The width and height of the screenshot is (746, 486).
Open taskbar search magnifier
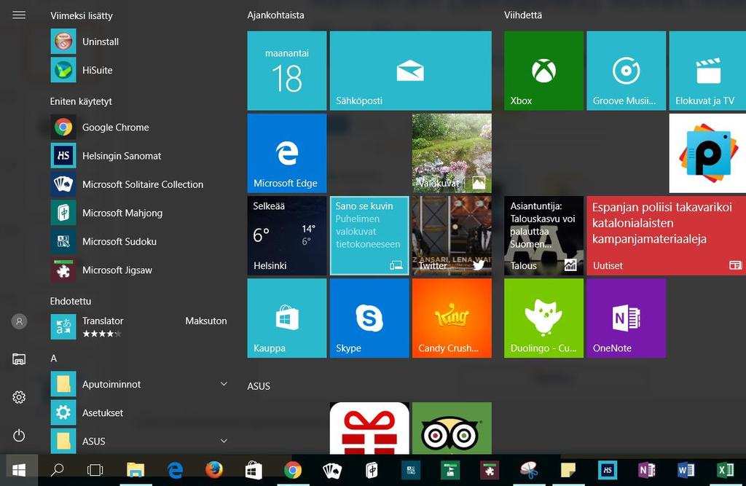point(57,470)
